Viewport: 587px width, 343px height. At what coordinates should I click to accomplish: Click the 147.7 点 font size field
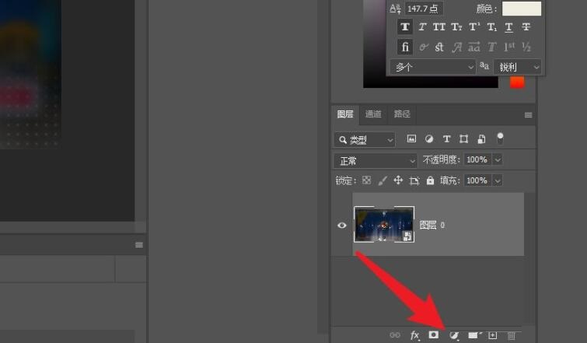pyautogui.click(x=424, y=9)
